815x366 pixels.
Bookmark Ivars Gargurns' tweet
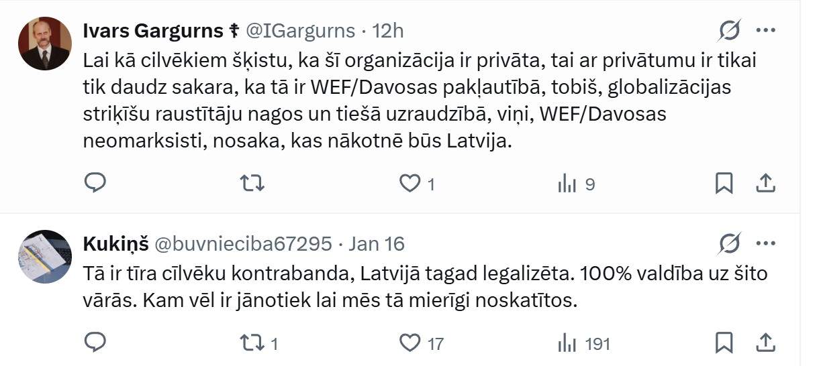coord(724,183)
